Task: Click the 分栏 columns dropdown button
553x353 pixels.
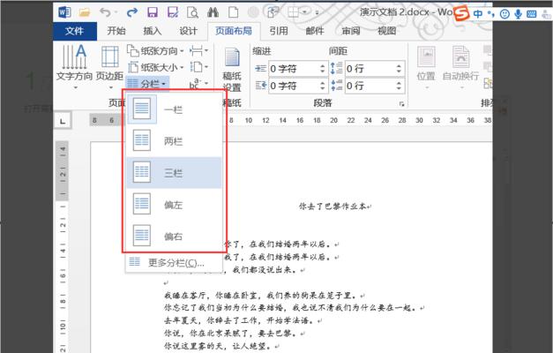Action: [147, 84]
